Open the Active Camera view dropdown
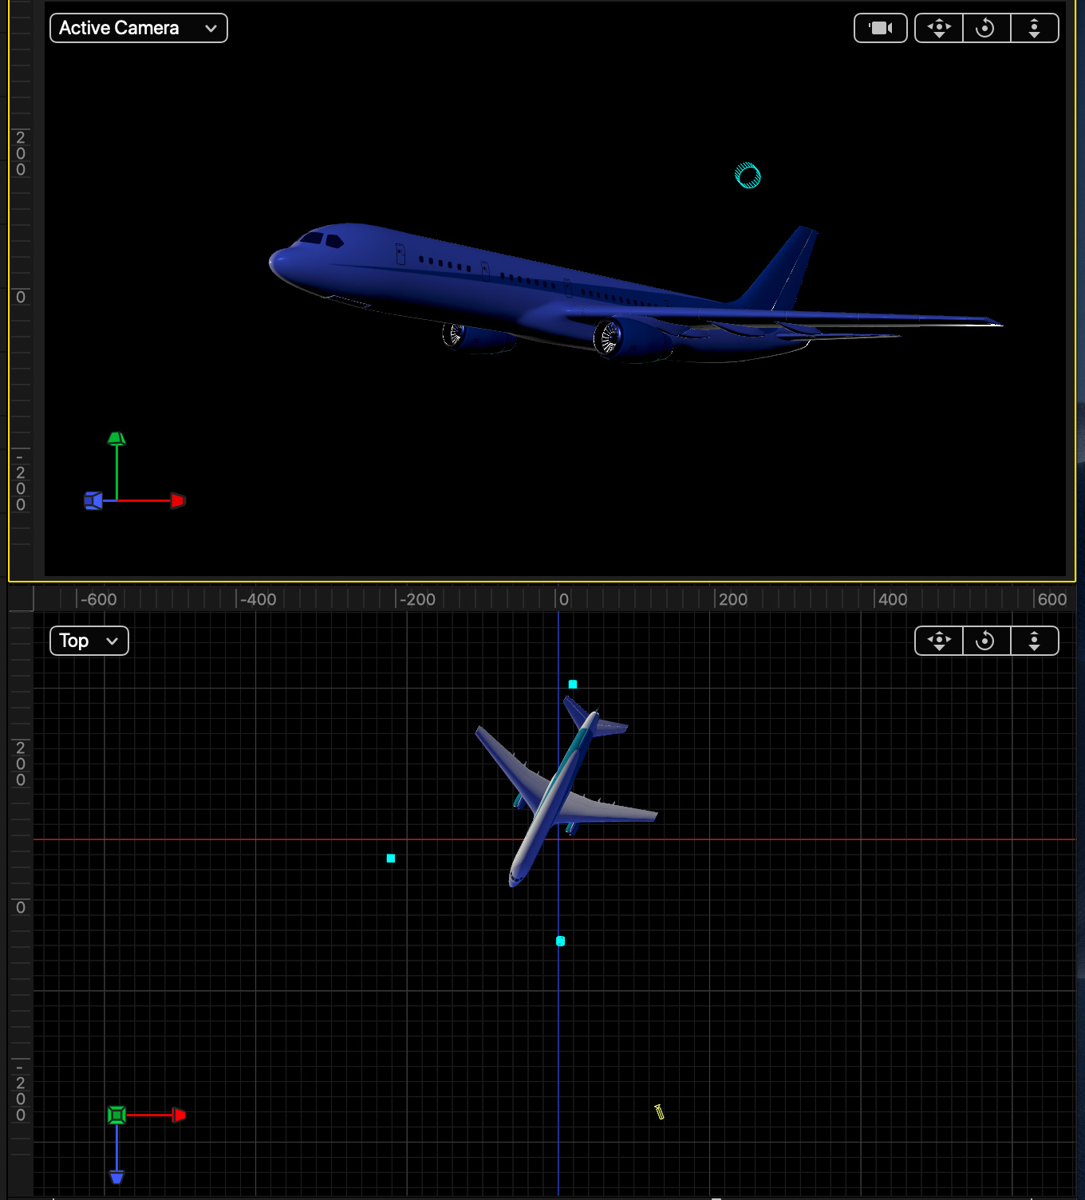1085x1200 pixels. tap(138, 28)
